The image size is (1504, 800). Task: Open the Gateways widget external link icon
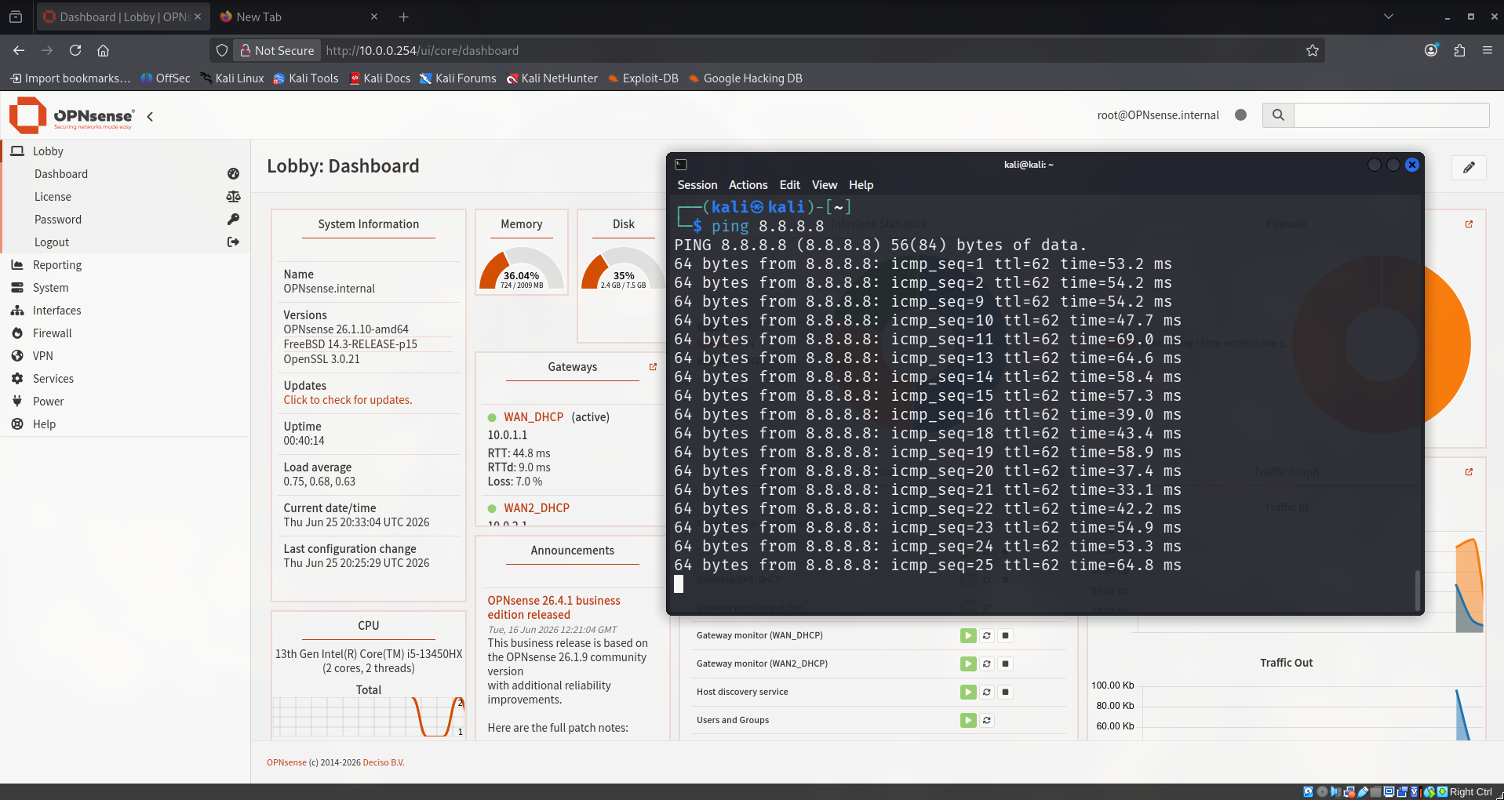click(653, 366)
